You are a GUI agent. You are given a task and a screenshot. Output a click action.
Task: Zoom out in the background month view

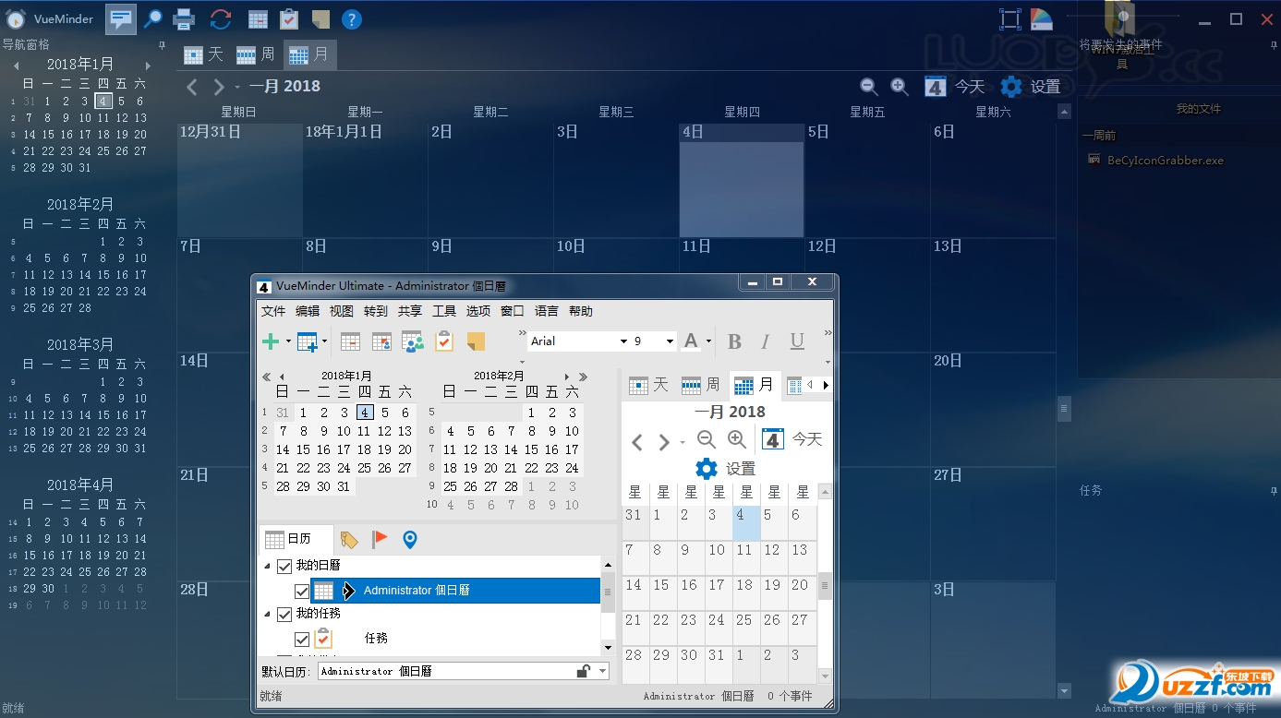pos(869,86)
